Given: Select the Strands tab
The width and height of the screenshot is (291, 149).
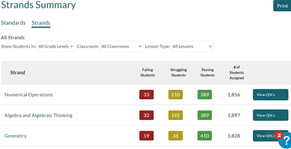Looking at the screenshot, I should point(41,23).
